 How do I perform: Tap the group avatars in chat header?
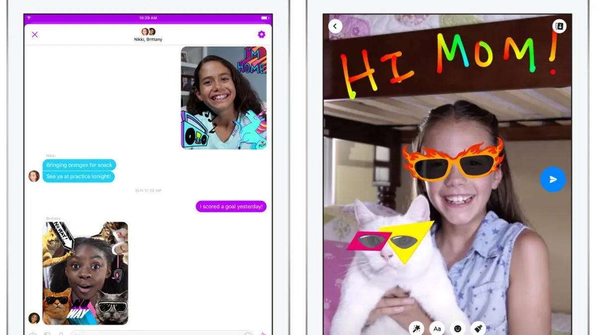[148, 32]
